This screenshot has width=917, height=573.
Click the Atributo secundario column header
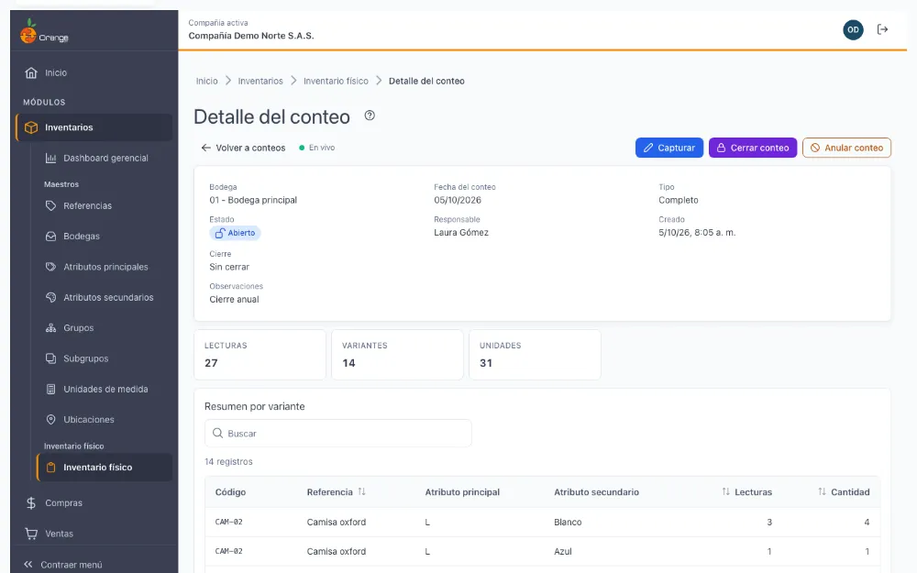597,492
